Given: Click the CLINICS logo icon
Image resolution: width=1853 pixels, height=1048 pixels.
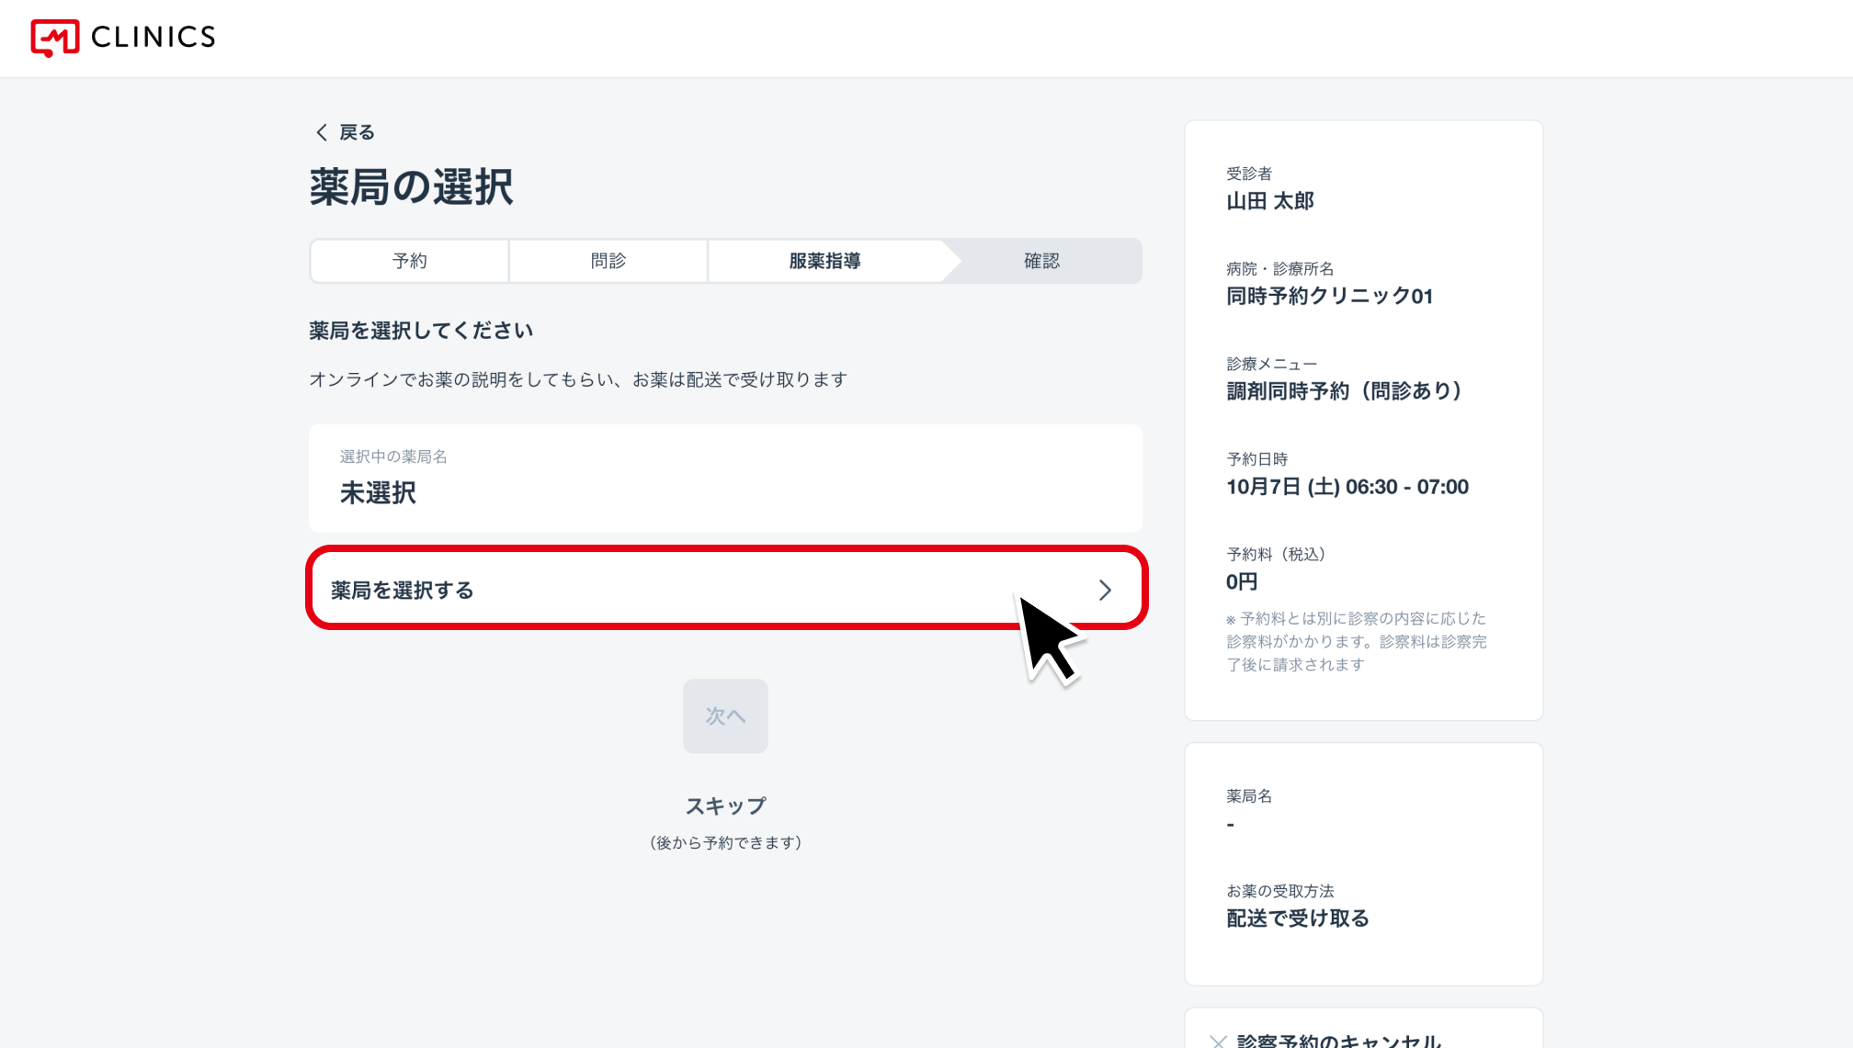Looking at the screenshot, I should coord(55,38).
